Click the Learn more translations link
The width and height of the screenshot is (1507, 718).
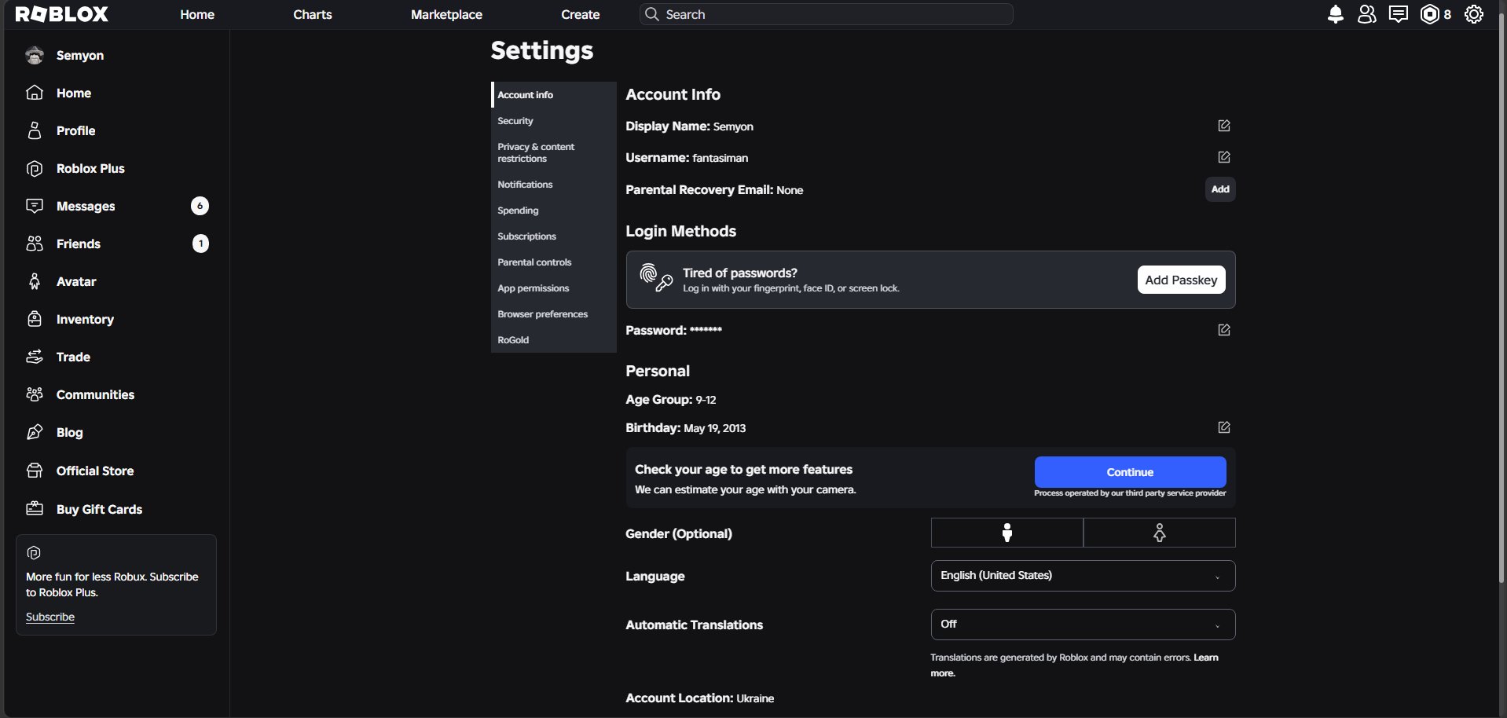1206,658
